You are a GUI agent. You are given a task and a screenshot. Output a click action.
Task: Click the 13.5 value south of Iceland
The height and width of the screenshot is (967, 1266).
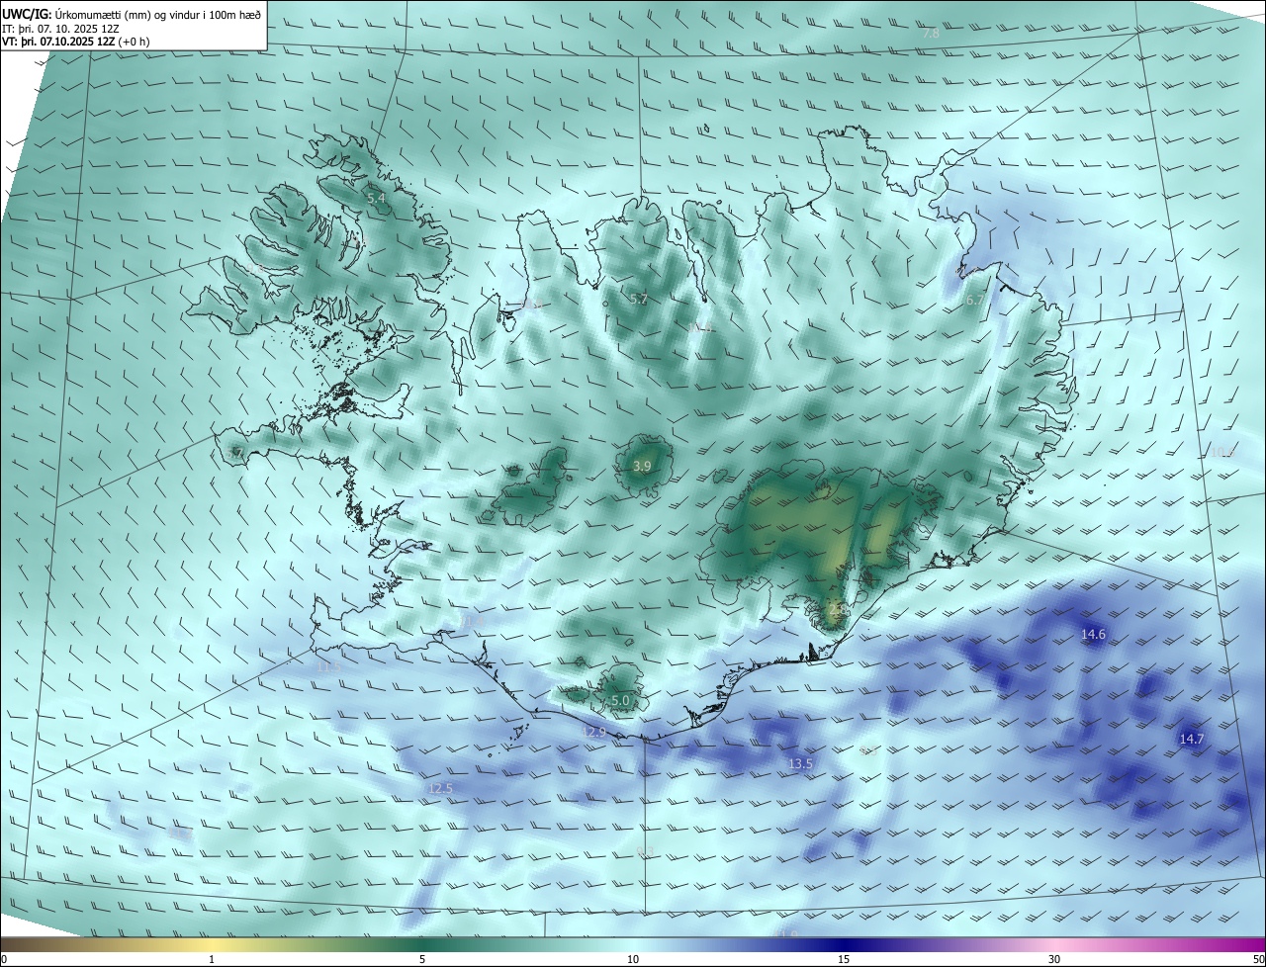pyautogui.click(x=800, y=764)
